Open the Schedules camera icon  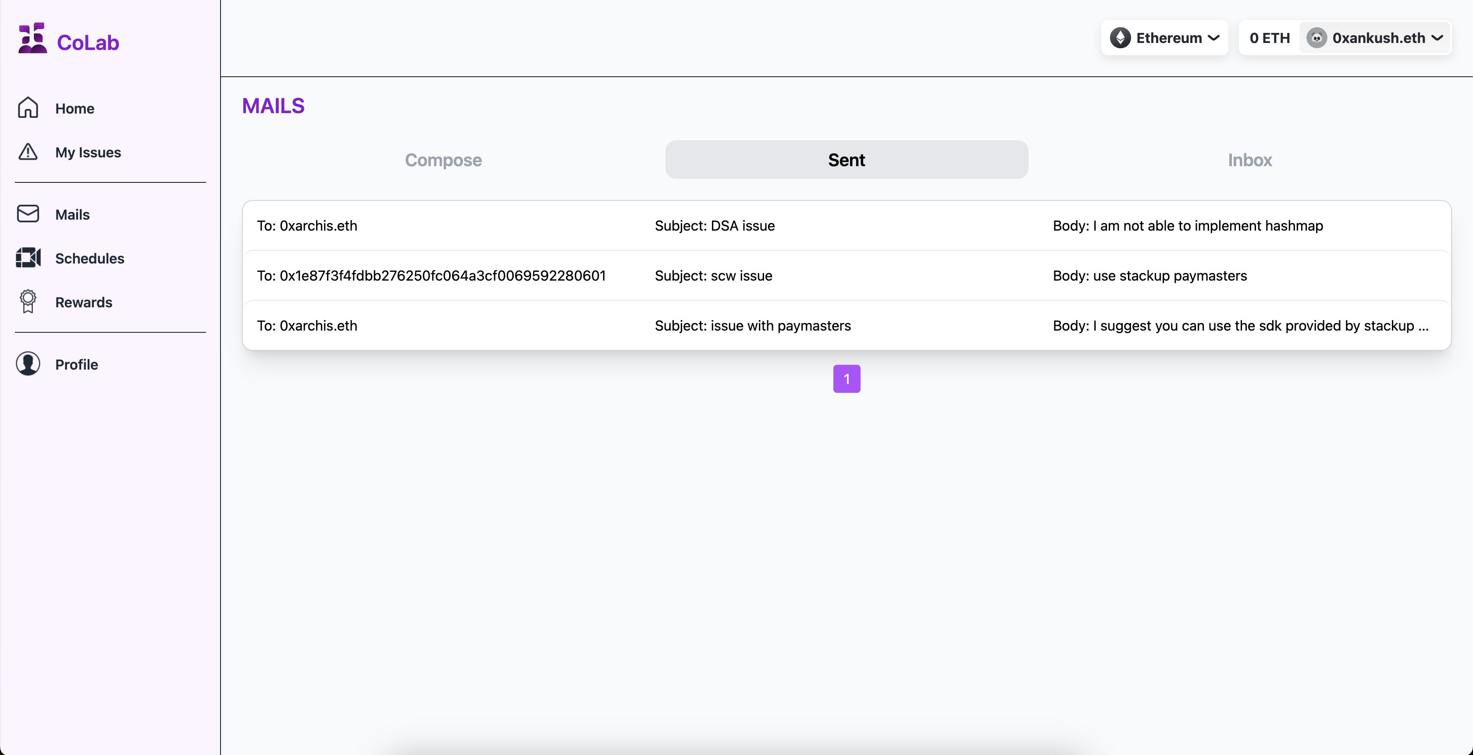[x=28, y=258]
